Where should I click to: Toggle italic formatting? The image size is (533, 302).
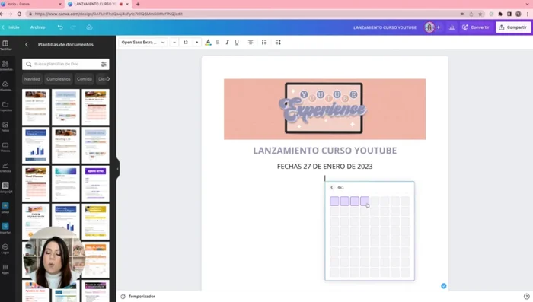click(227, 43)
